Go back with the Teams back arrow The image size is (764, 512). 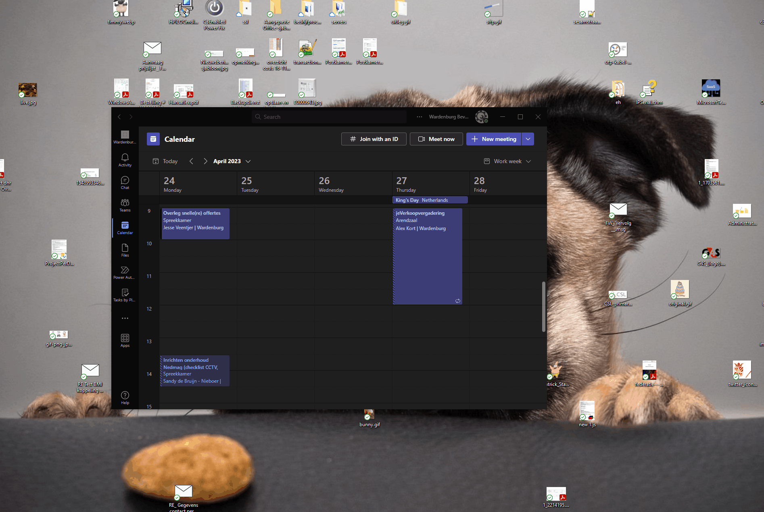(119, 117)
